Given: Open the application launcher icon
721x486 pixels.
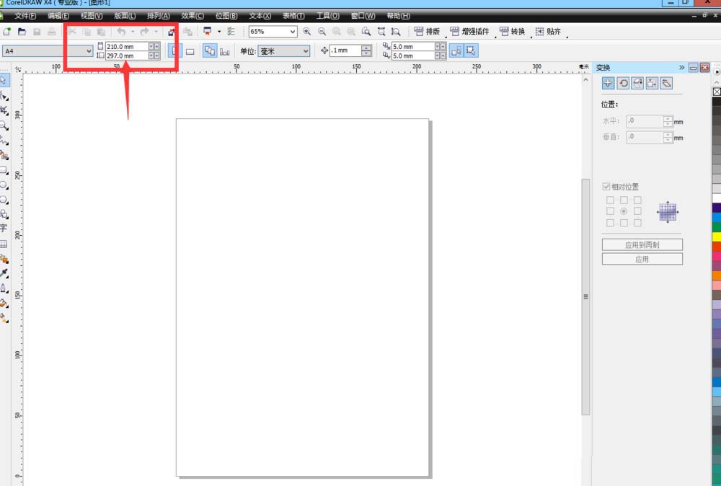Looking at the screenshot, I should (208, 31).
